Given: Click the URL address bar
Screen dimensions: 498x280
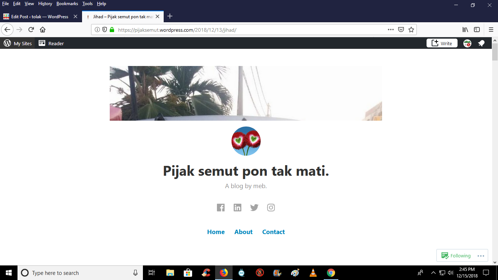Looking at the screenshot, I should [248, 30].
